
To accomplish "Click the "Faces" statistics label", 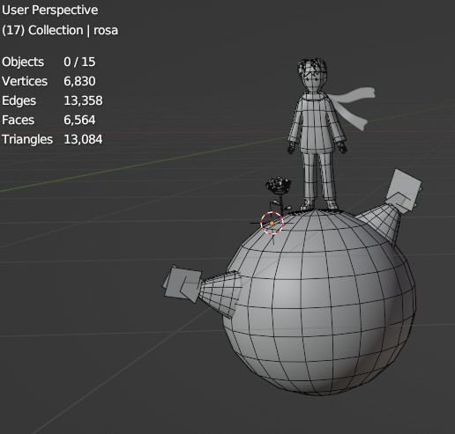I will (19, 120).
